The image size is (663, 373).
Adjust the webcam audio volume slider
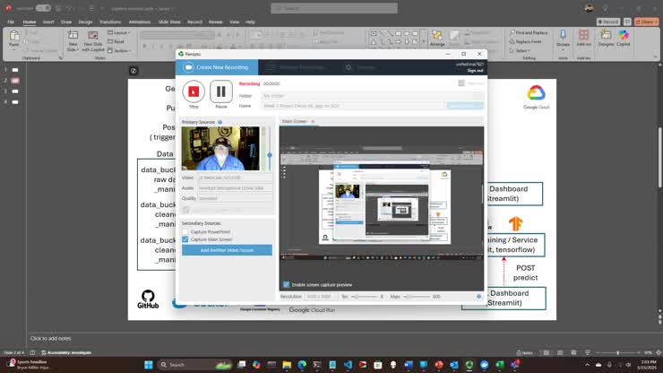pyautogui.click(x=270, y=155)
